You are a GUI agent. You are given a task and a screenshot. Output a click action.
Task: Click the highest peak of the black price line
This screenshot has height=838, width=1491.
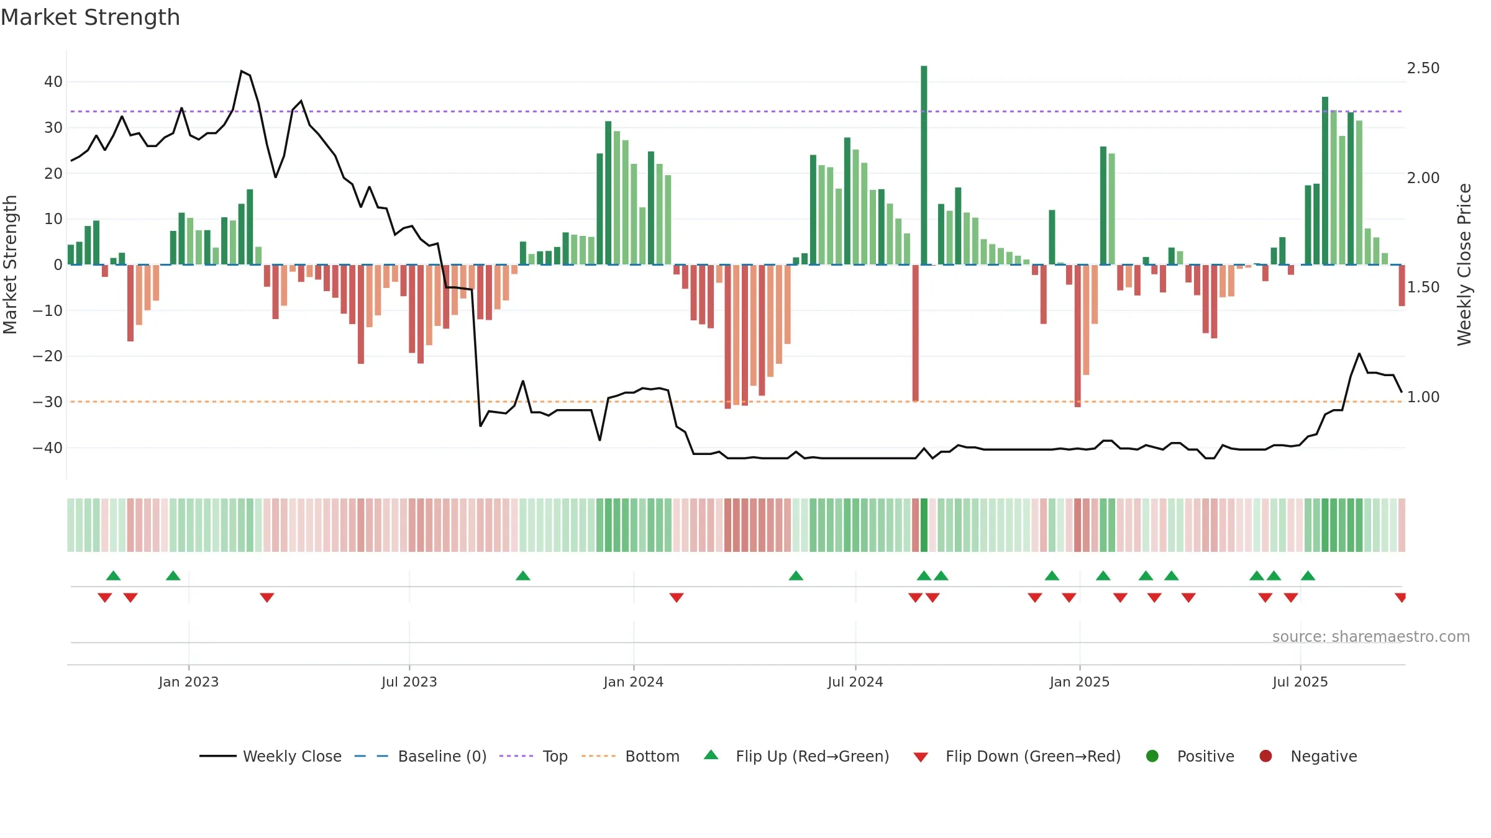[242, 71]
